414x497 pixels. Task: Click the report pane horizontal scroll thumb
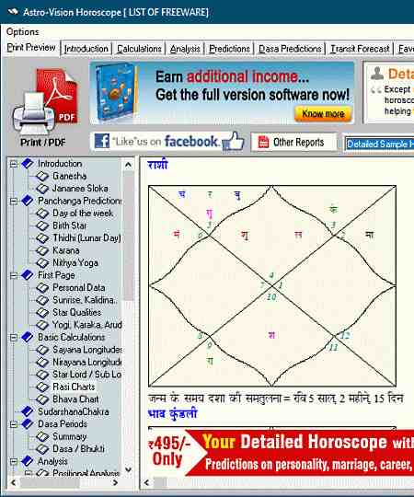tap(160, 483)
